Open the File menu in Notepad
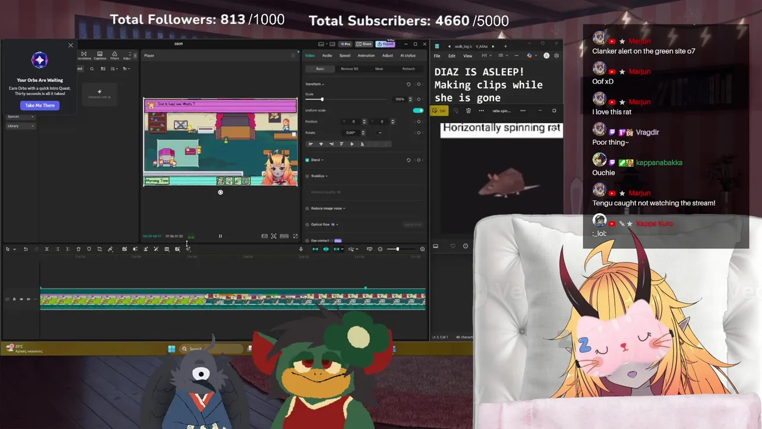 (437, 56)
